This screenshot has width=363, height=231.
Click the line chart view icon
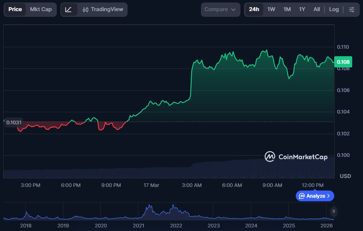point(68,10)
